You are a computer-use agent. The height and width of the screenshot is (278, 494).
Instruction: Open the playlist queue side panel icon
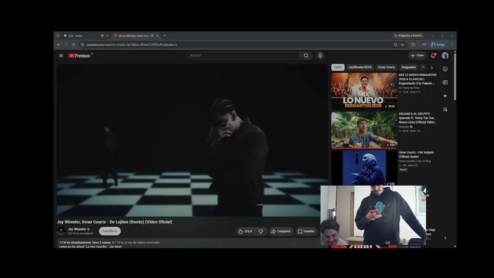445,110
